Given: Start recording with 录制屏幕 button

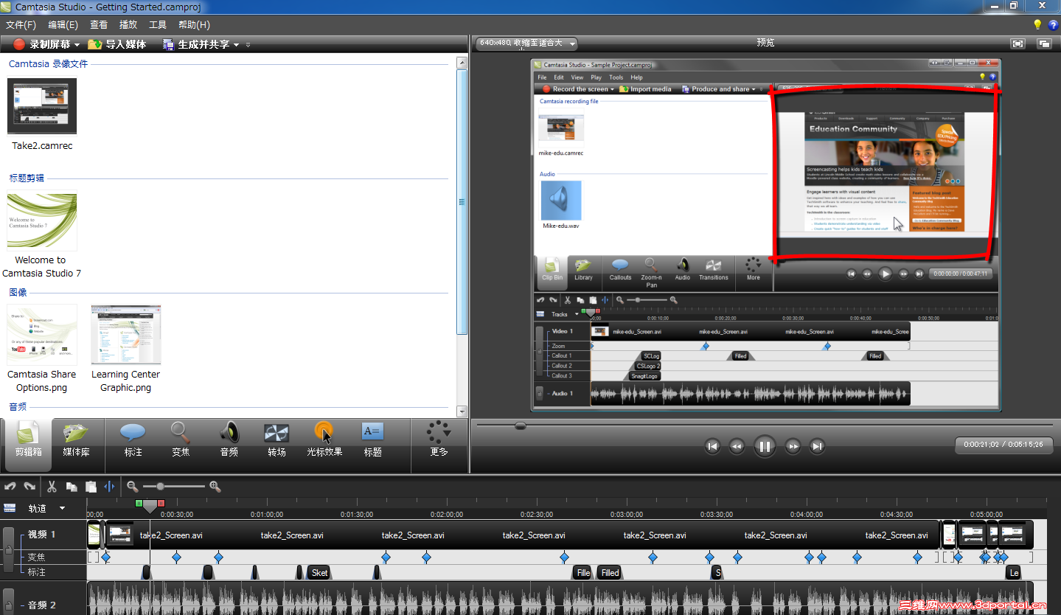Looking at the screenshot, I should (x=42, y=44).
